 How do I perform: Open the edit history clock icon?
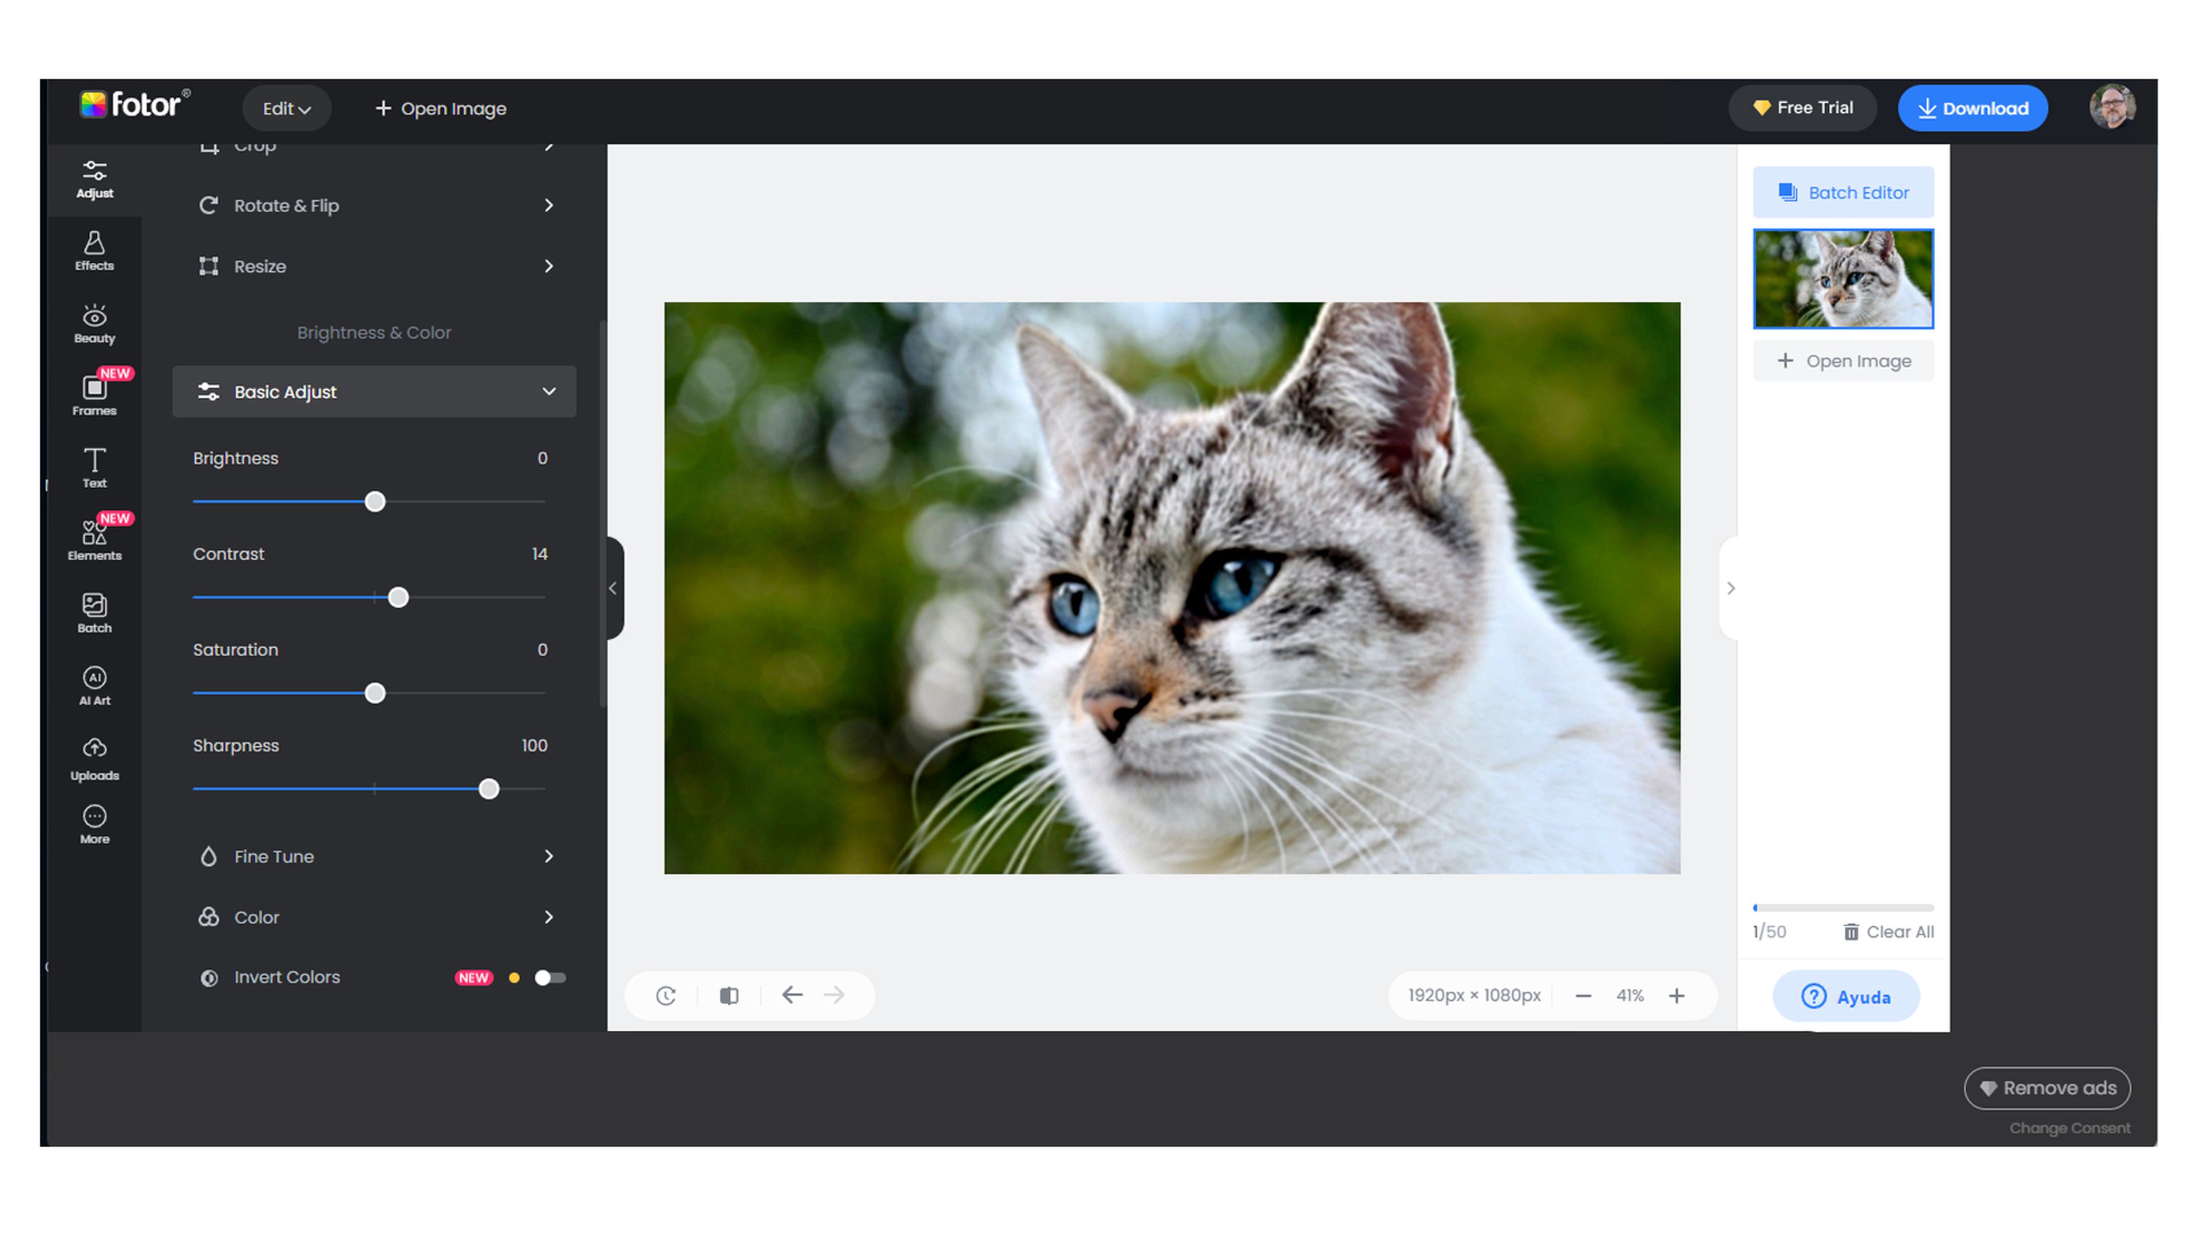(666, 996)
